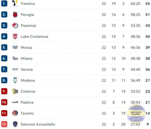Click Trentino's 55 points value

coord(147,4)
